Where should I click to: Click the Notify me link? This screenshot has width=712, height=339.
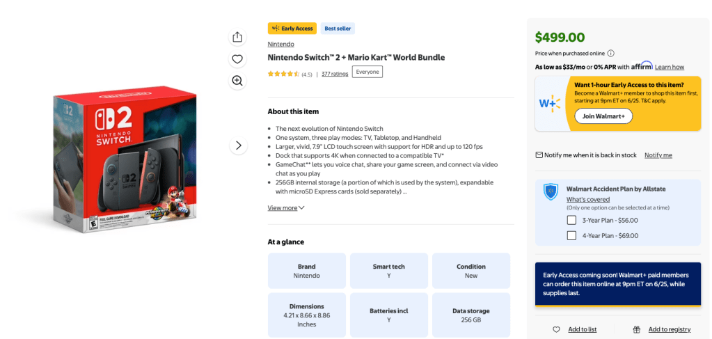click(x=658, y=155)
